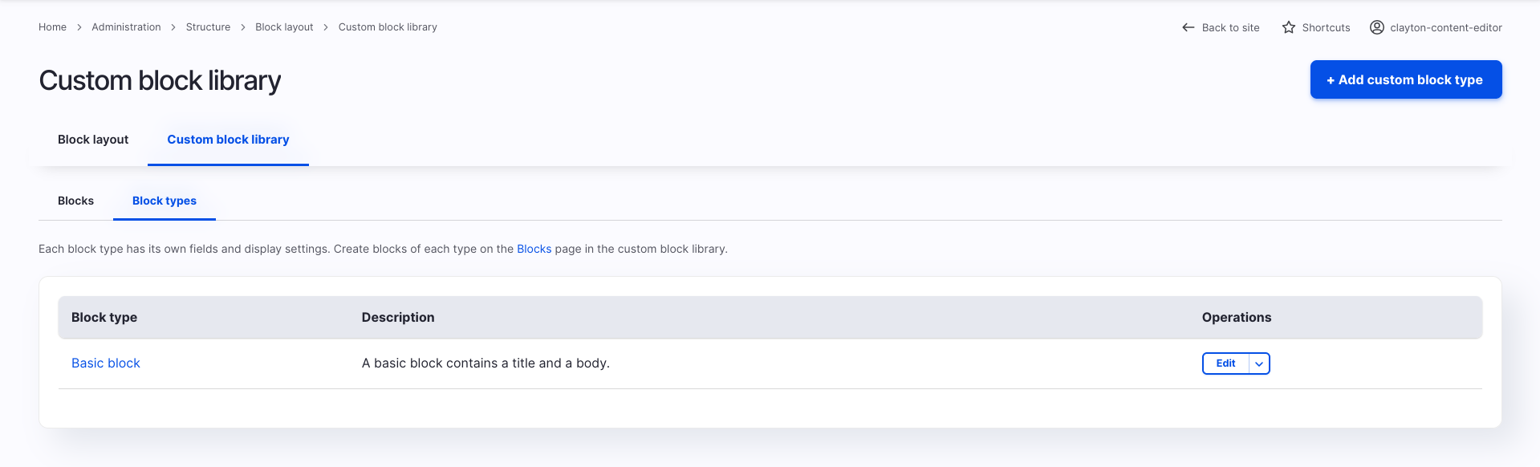Image resolution: width=1540 pixels, height=467 pixels.
Task: Expand the dropdown arrow next to Edit
Action: point(1259,363)
